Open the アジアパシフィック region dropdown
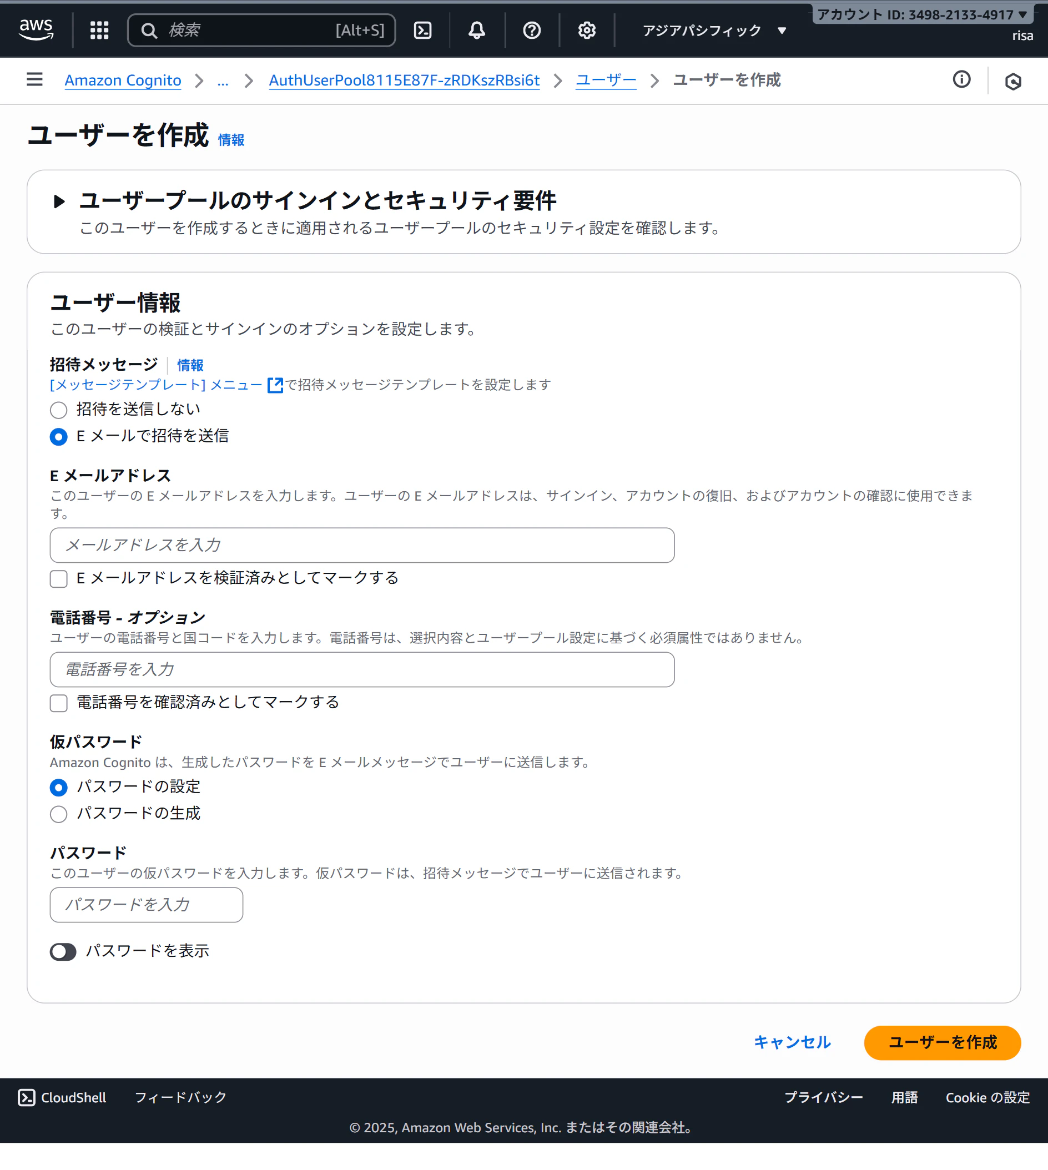Image resolution: width=1048 pixels, height=1170 pixels. coord(714,31)
